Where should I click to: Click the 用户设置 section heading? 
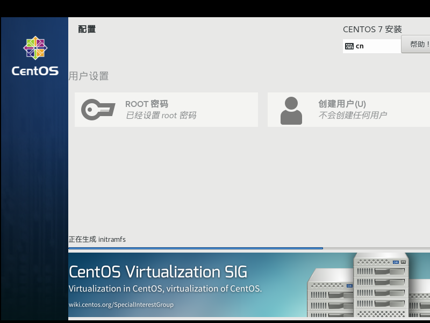click(x=89, y=76)
